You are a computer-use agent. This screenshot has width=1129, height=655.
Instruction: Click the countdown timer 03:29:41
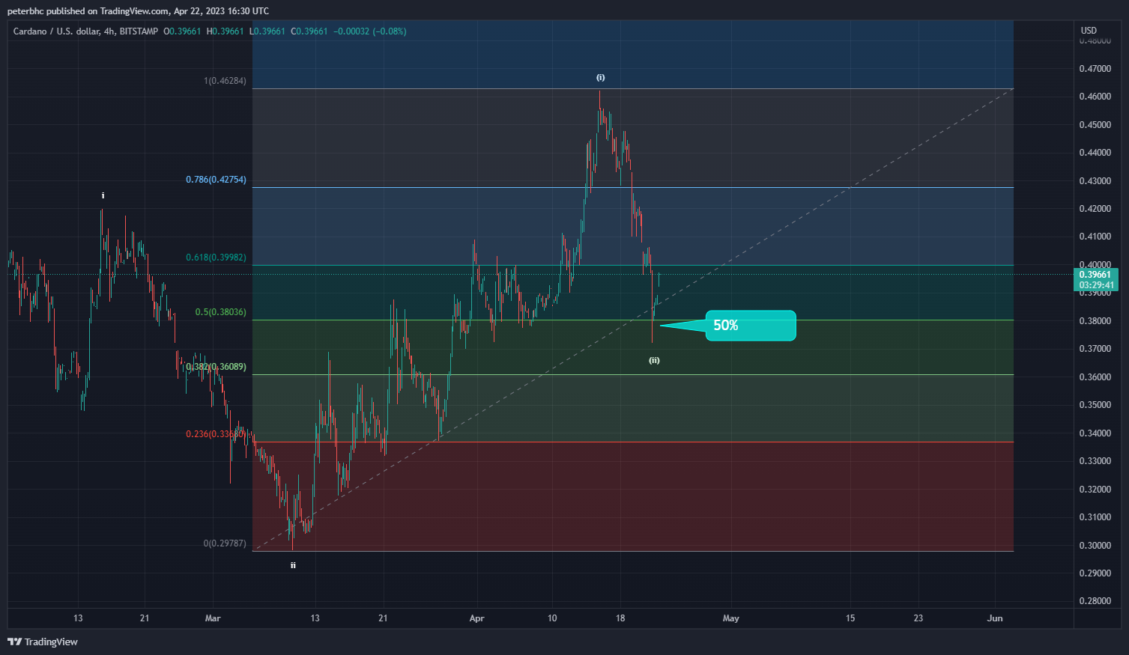(1097, 285)
